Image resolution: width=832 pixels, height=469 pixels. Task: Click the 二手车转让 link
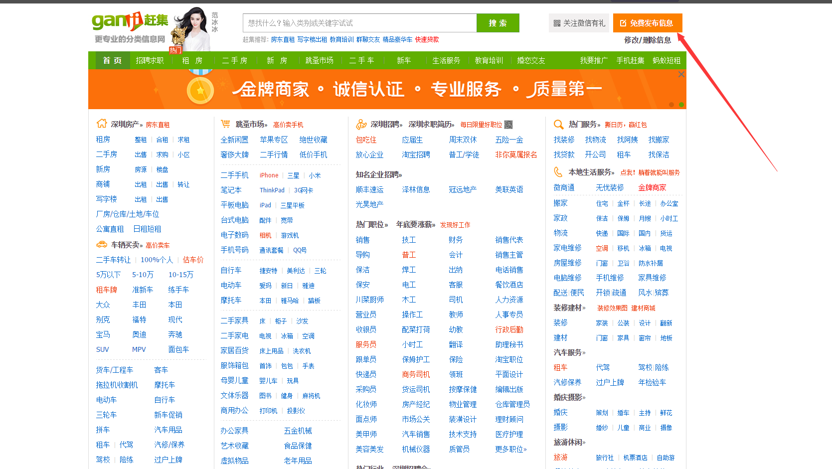(113, 260)
